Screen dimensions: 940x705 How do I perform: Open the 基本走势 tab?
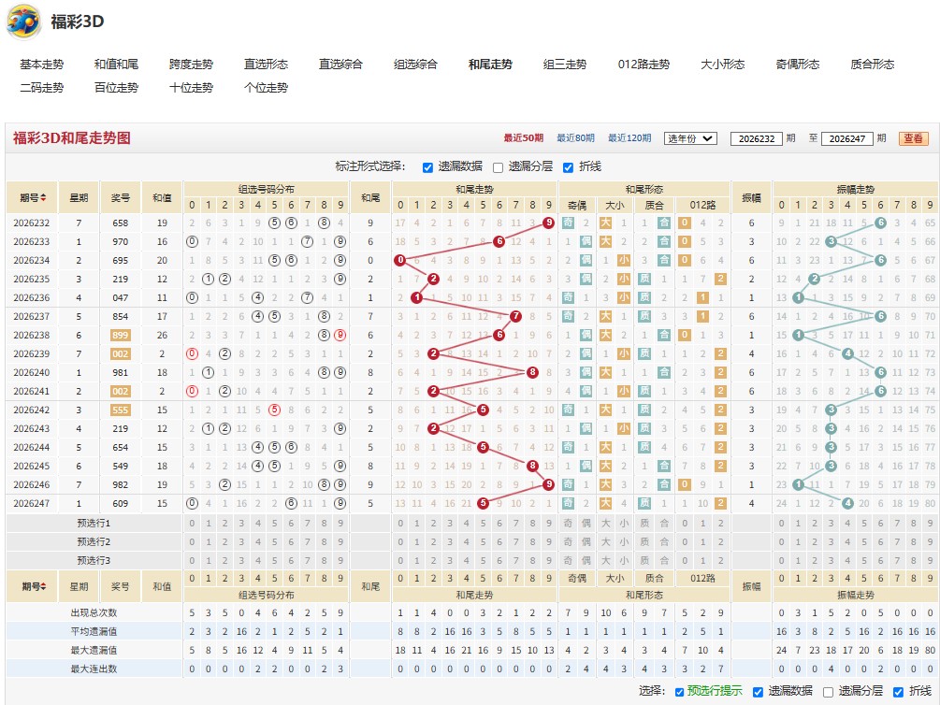pyautogui.click(x=41, y=65)
